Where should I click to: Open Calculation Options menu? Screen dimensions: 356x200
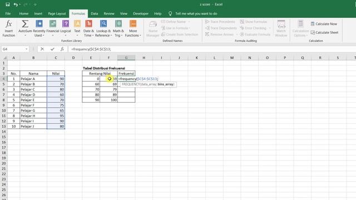tap(300, 28)
